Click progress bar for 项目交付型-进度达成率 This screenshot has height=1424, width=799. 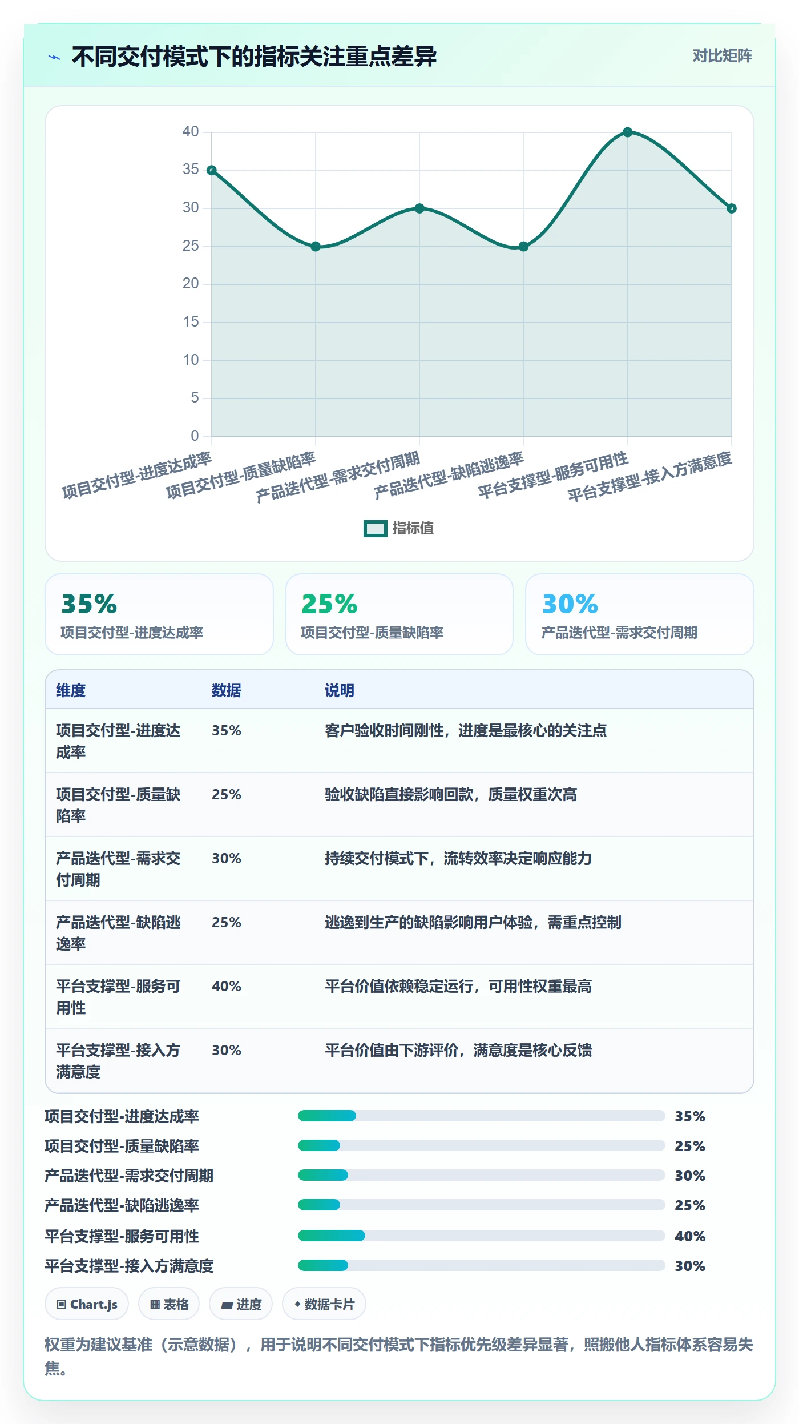[481, 1116]
